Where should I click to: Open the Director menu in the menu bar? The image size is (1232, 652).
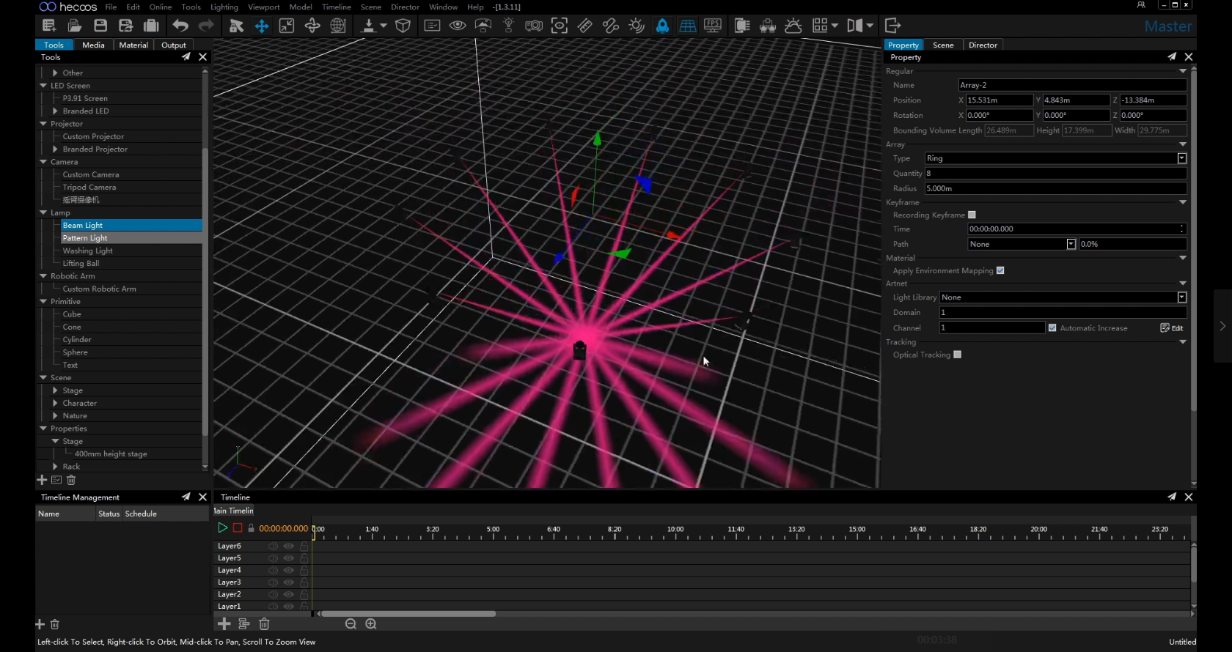[405, 7]
